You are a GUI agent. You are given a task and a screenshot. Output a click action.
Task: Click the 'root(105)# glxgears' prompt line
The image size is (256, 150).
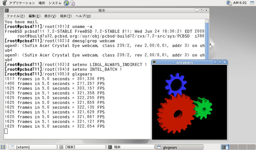pyautogui.click(x=48, y=74)
